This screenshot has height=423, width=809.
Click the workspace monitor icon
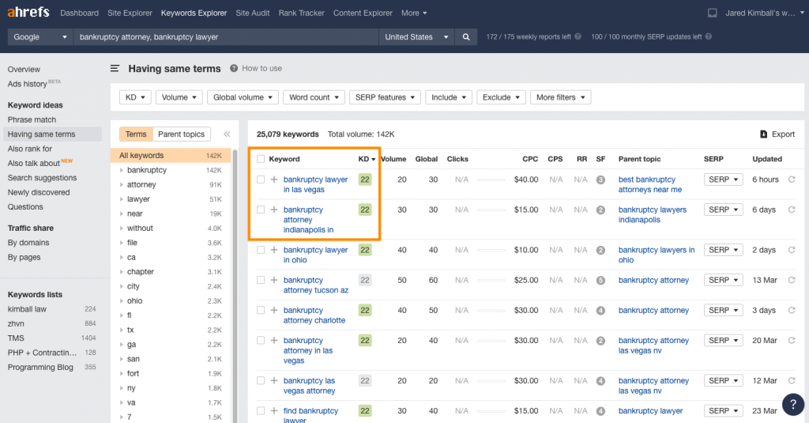point(712,13)
